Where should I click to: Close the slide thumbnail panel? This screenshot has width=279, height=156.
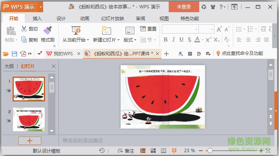[53, 66]
